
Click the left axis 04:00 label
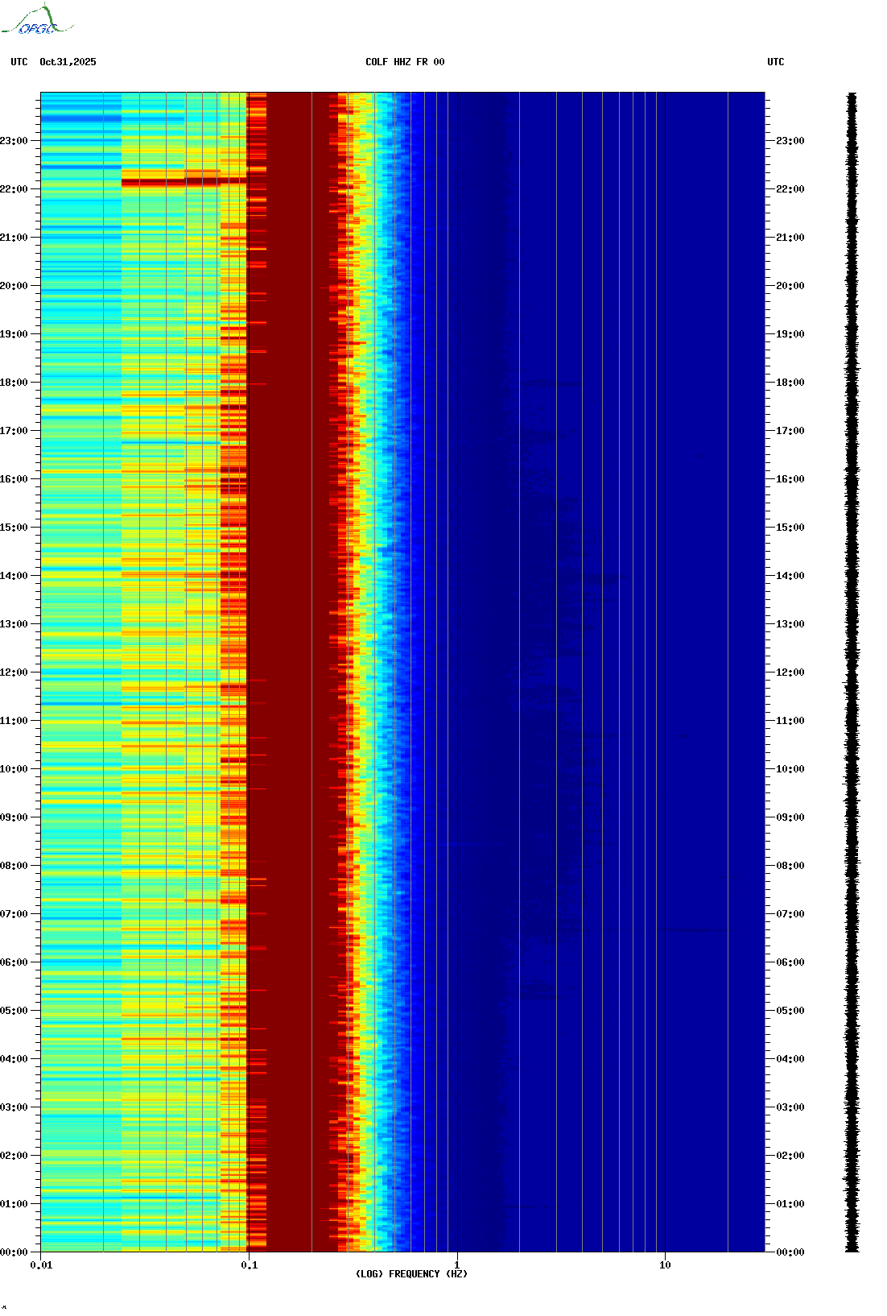tap(14, 1059)
